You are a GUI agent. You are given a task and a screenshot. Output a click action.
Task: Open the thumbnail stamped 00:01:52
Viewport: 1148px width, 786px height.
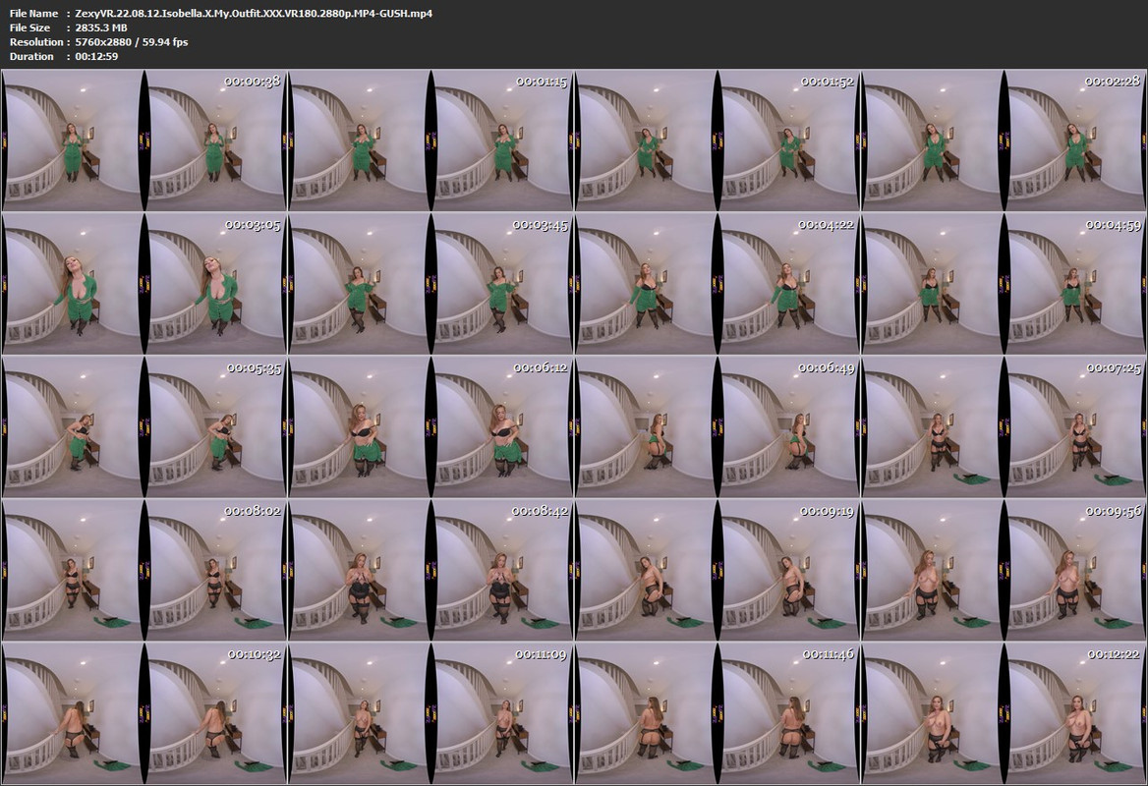tap(717, 140)
